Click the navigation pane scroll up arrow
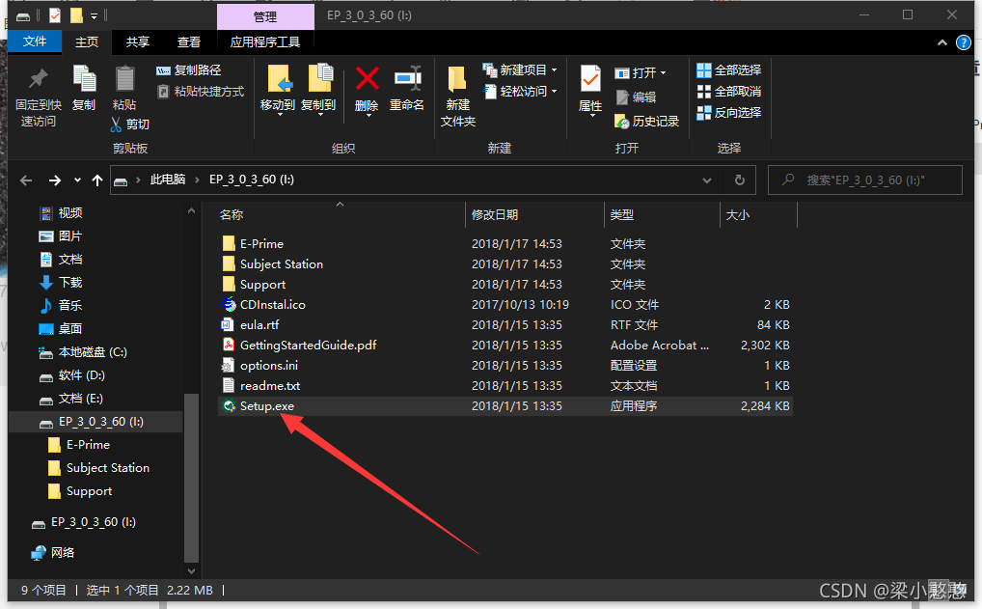 click(x=192, y=211)
